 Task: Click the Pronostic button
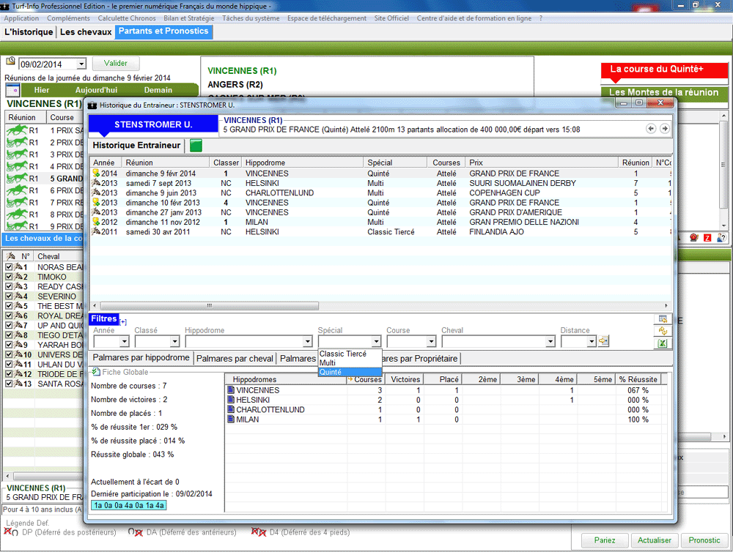[704, 540]
